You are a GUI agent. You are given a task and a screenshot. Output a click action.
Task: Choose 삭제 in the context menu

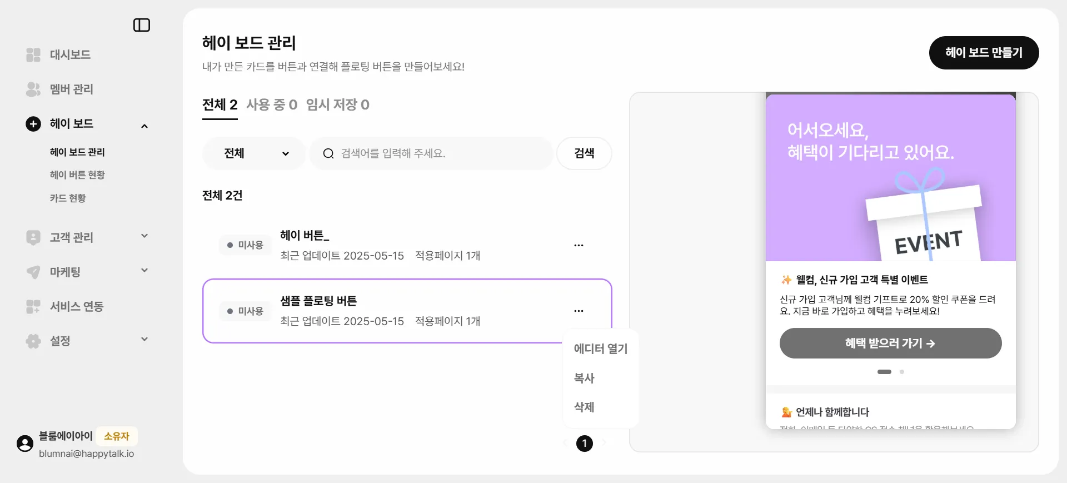tap(584, 407)
